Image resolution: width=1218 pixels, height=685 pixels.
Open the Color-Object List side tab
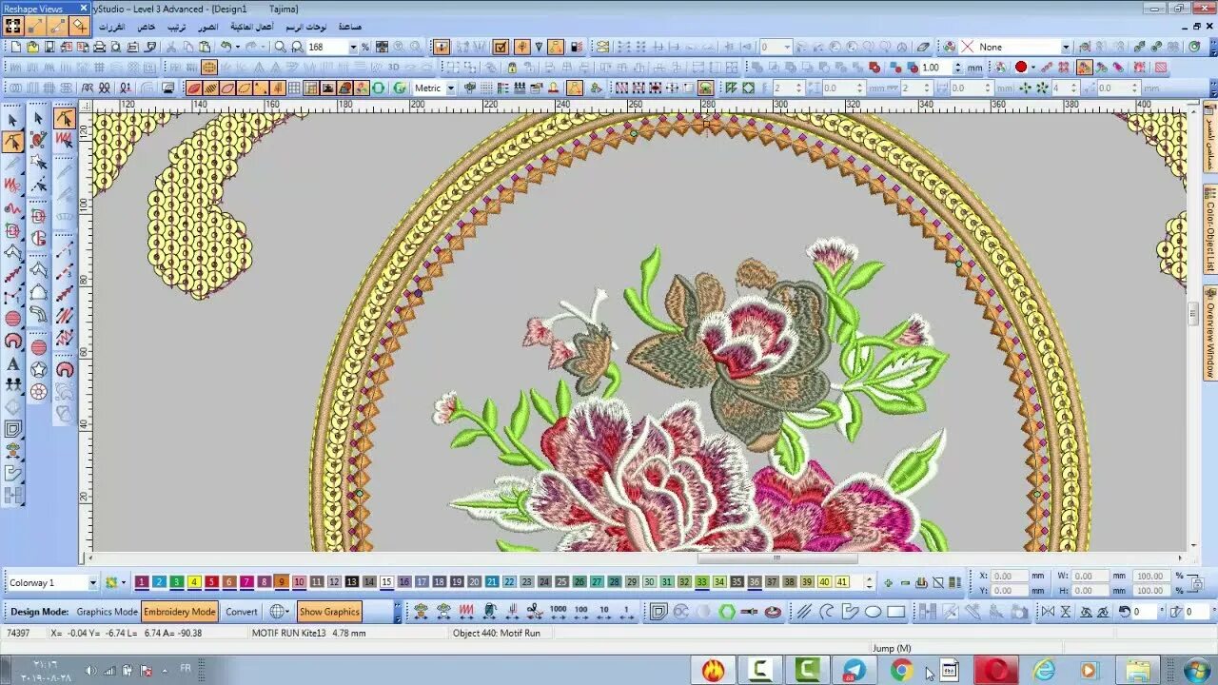tap(1209, 231)
